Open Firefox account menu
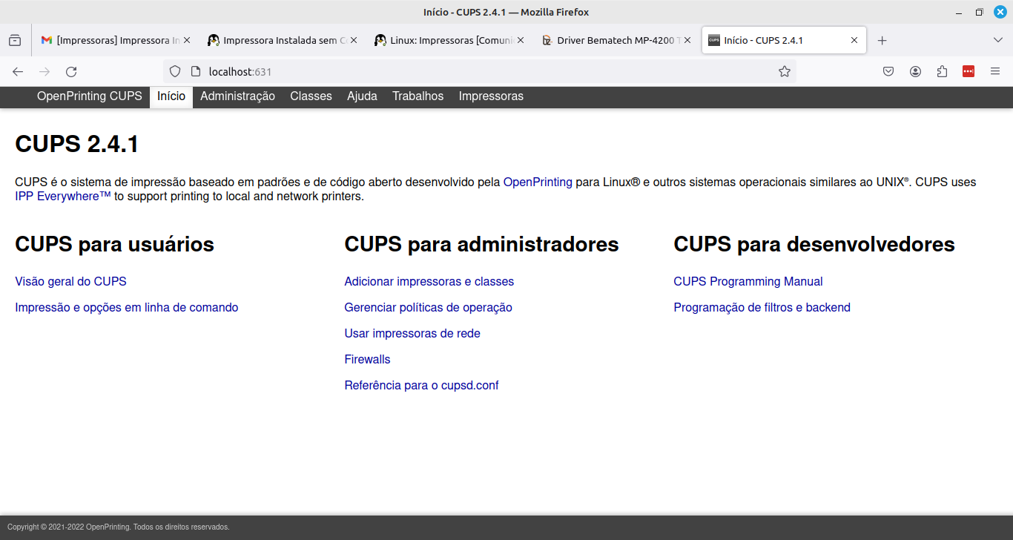The width and height of the screenshot is (1013, 540). tap(915, 72)
